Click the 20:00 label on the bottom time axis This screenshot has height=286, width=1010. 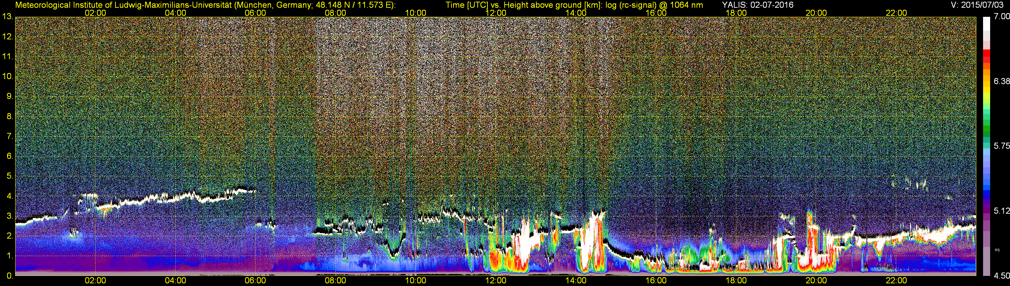pos(816,281)
